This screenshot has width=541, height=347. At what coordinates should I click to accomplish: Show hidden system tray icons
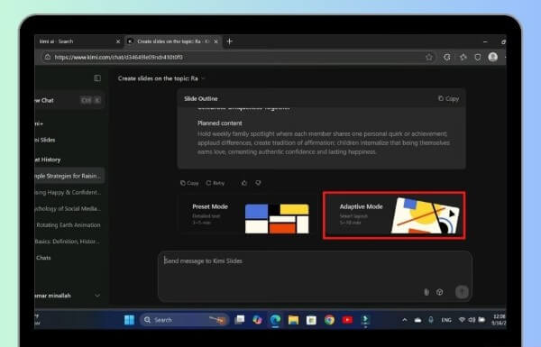(x=404, y=320)
